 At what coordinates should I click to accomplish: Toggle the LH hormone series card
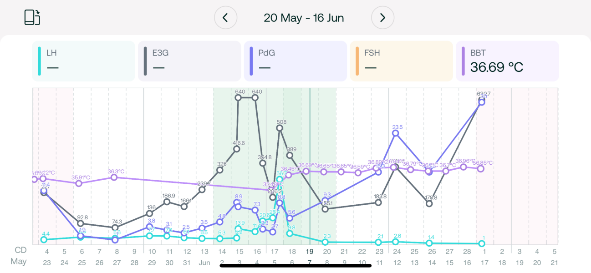(84, 61)
